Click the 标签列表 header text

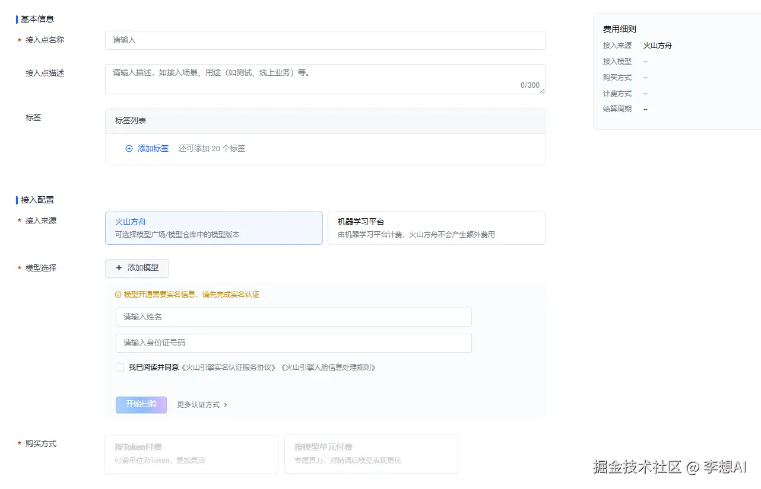[131, 121]
